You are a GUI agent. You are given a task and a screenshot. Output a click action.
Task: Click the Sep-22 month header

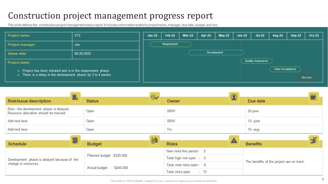296,36
